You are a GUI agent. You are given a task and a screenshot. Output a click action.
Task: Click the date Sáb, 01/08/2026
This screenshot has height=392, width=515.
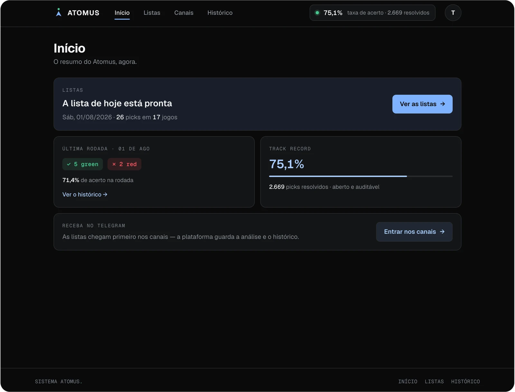87,117
